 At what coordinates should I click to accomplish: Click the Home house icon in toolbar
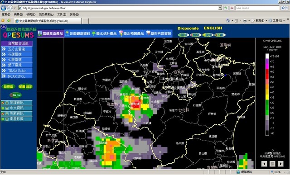[228, 20]
